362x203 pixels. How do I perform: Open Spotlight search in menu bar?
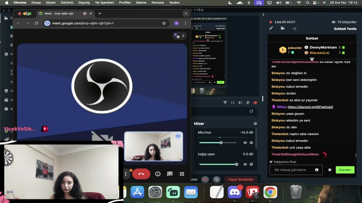308,3
